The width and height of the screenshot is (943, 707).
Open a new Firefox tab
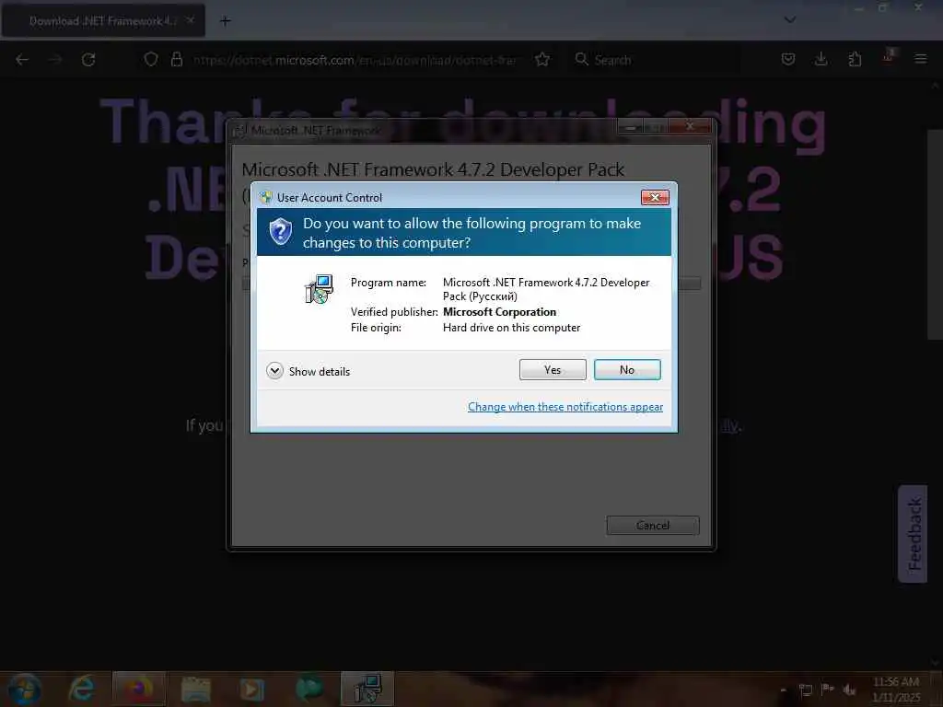225,21
